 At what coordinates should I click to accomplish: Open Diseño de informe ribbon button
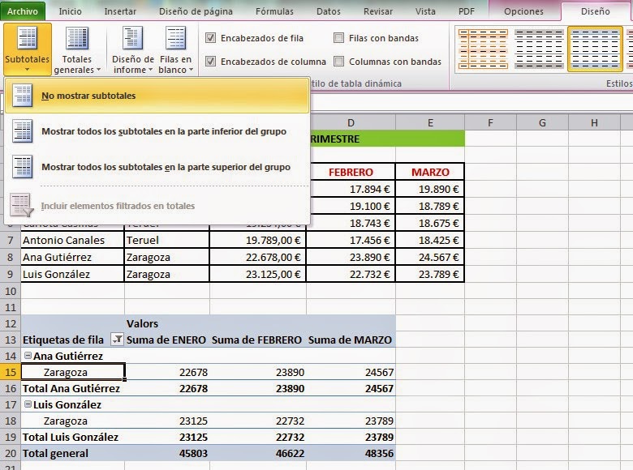(x=132, y=49)
